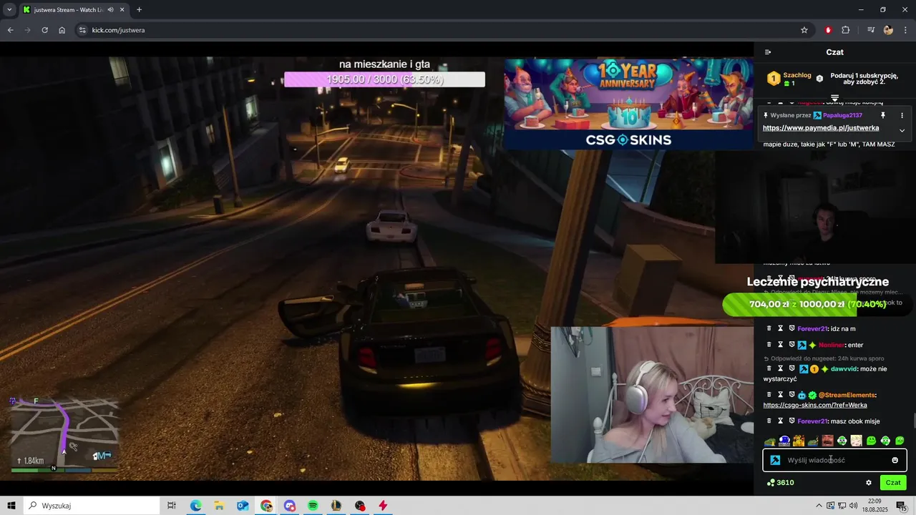Viewport: 916px width, 515px height.
Task: Open the Windows notification center
Action: 902,506
